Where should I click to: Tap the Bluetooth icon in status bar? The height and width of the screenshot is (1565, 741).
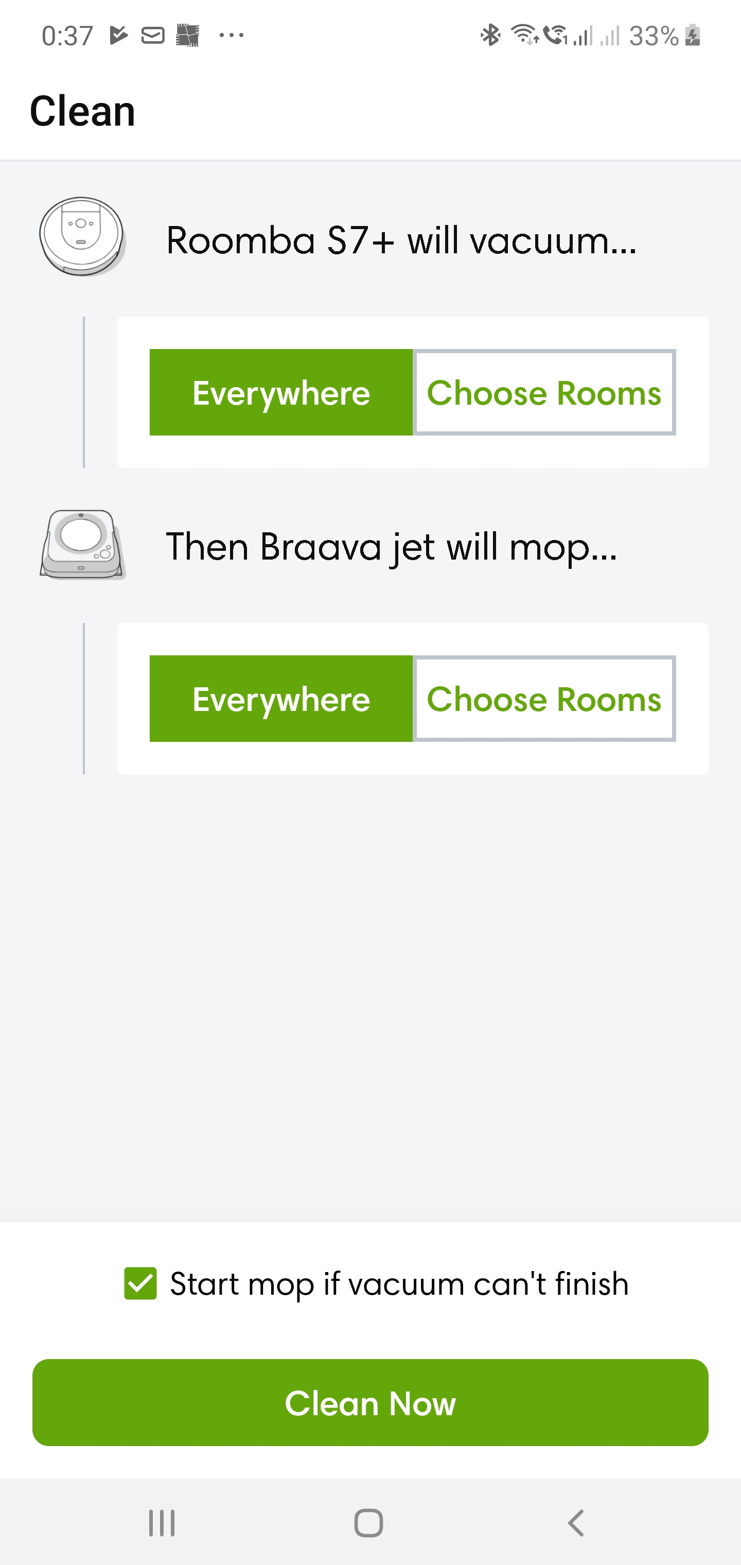click(x=490, y=35)
